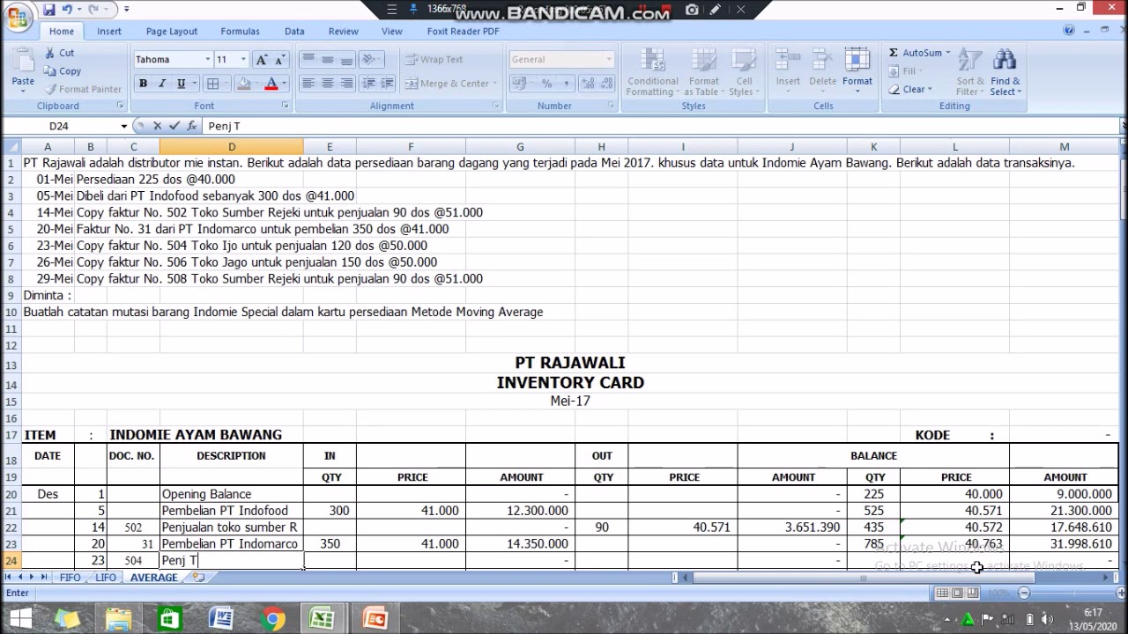This screenshot has height=634, width=1128.
Task: Cancel the formula bar entry (X)
Action: 158,126
